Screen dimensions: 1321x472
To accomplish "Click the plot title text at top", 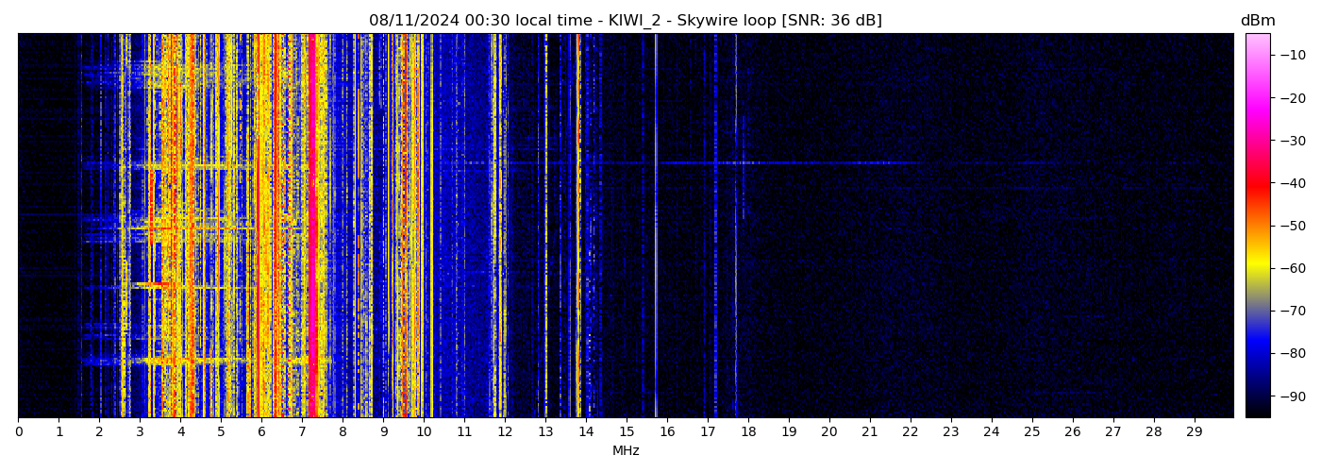I will [625, 21].
